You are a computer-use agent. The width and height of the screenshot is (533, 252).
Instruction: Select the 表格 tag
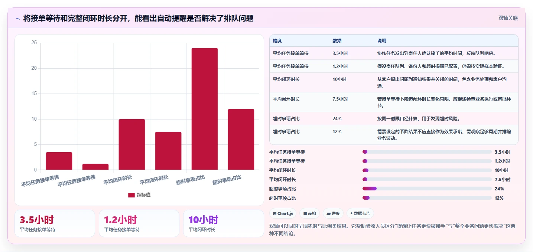tap(310, 213)
